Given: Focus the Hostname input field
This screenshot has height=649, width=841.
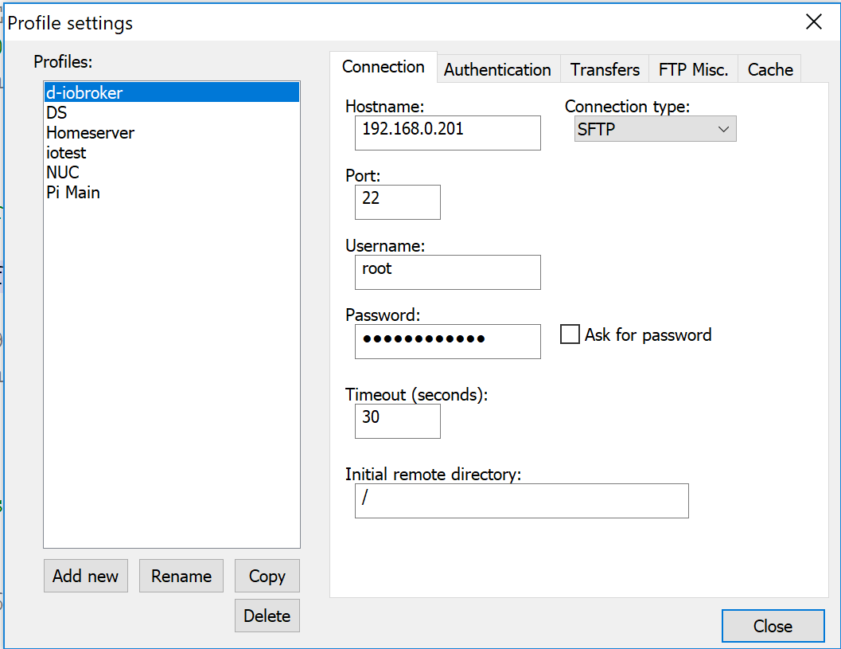Looking at the screenshot, I should click(447, 133).
